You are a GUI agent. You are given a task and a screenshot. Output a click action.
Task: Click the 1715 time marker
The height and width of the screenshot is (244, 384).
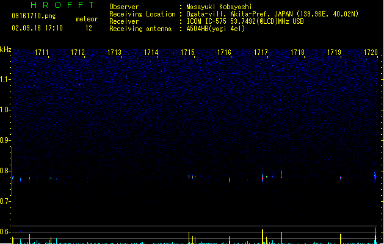187,52
